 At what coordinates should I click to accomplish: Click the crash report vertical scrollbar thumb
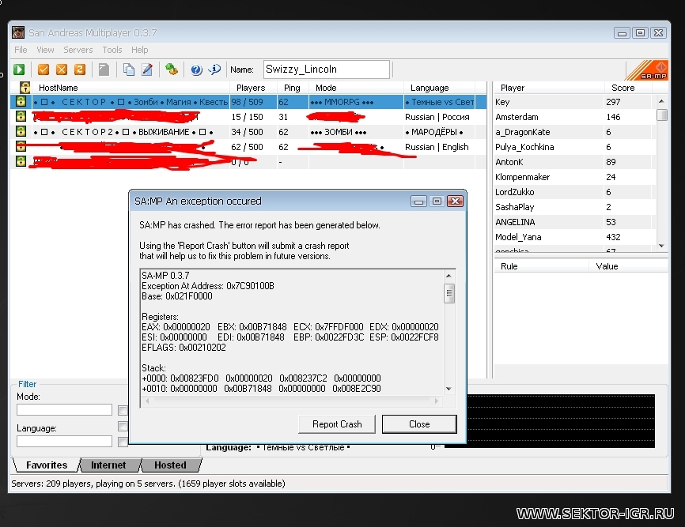point(448,293)
